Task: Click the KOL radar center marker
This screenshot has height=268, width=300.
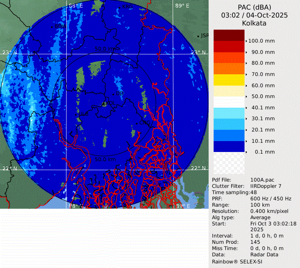Action: coord(104,104)
